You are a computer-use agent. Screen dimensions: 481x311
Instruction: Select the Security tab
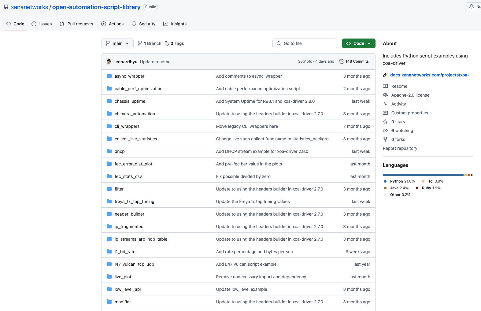[x=143, y=24]
